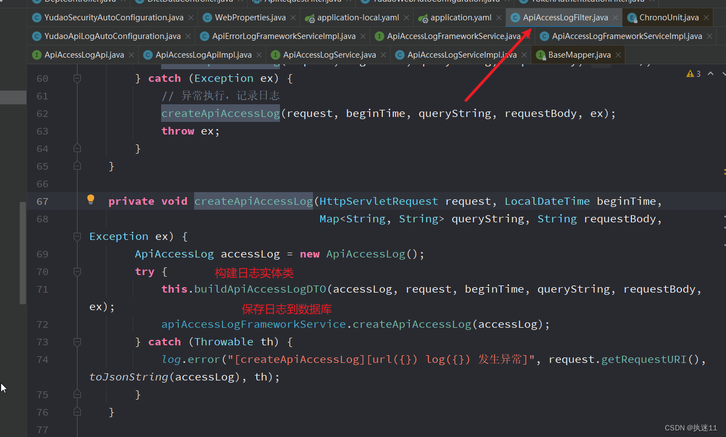Click the createApiAccessLog call on line 62

[221, 114]
